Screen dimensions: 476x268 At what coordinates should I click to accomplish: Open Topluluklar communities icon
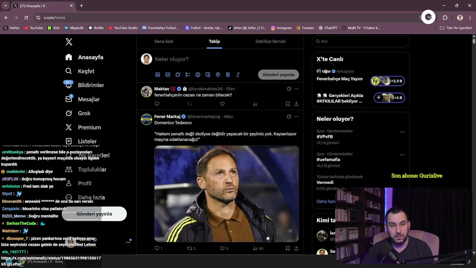(x=69, y=169)
